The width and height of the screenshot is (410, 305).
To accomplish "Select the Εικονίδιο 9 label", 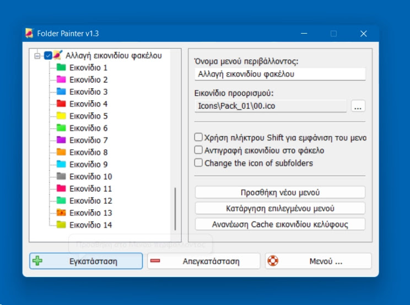I will click(x=88, y=164).
